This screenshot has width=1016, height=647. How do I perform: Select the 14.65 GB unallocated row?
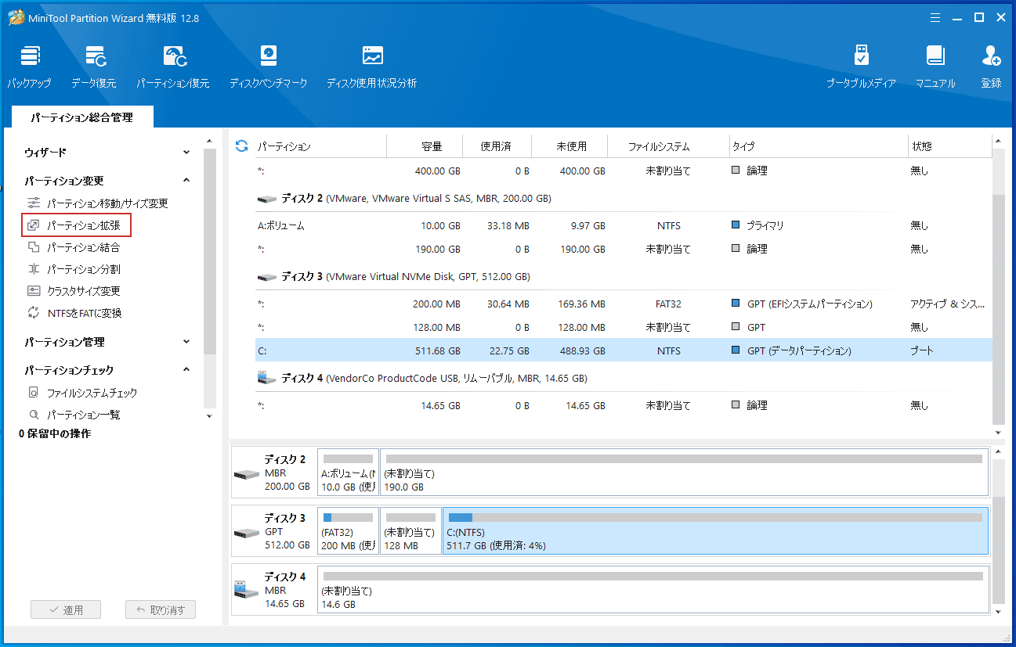(624, 405)
